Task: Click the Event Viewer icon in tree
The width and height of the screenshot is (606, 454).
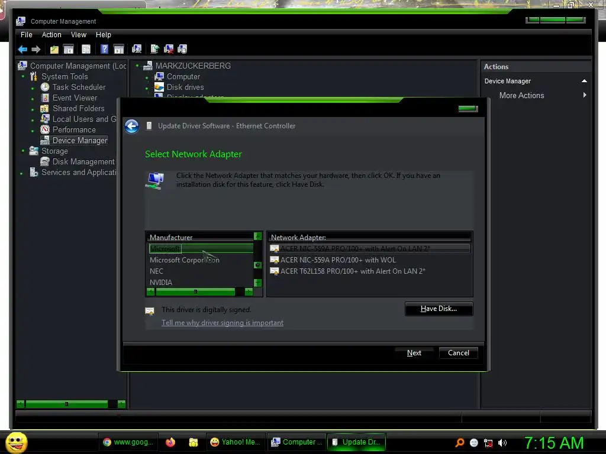Action: [x=45, y=98]
